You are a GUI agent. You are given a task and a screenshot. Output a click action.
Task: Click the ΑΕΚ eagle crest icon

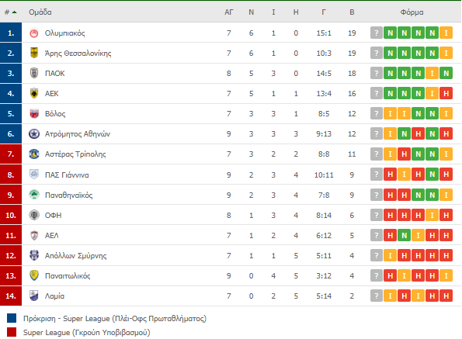click(x=34, y=93)
